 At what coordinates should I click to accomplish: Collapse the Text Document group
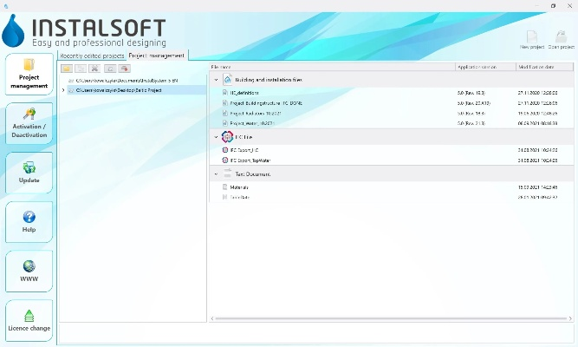(x=216, y=174)
